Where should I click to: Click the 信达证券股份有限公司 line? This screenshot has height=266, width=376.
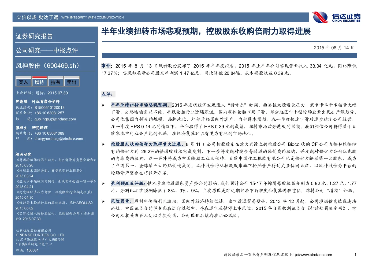(33, 231)
